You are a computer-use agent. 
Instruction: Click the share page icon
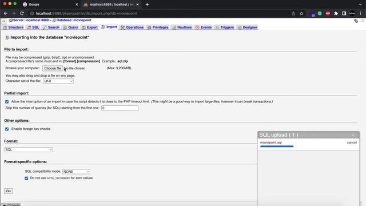pyautogui.click(x=293, y=14)
